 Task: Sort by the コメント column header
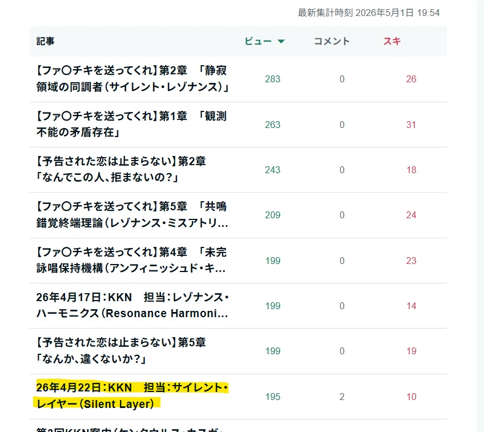332,41
